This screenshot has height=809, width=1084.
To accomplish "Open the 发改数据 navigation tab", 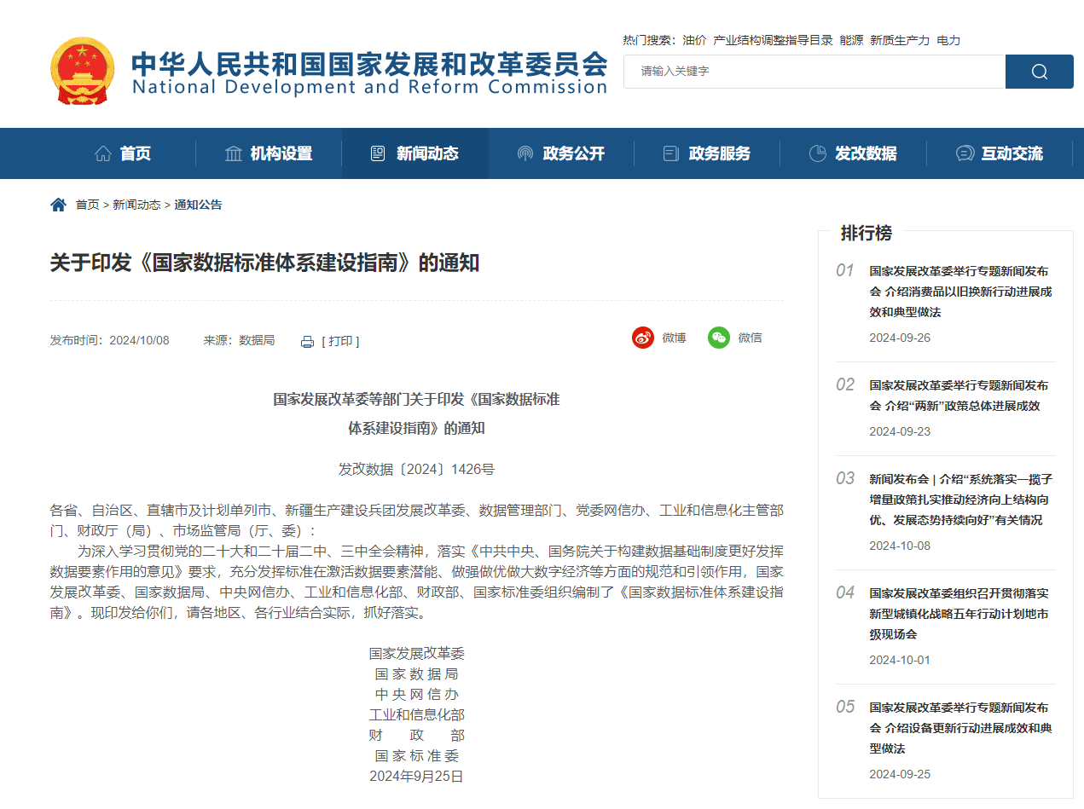I will [x=853, y=153].
